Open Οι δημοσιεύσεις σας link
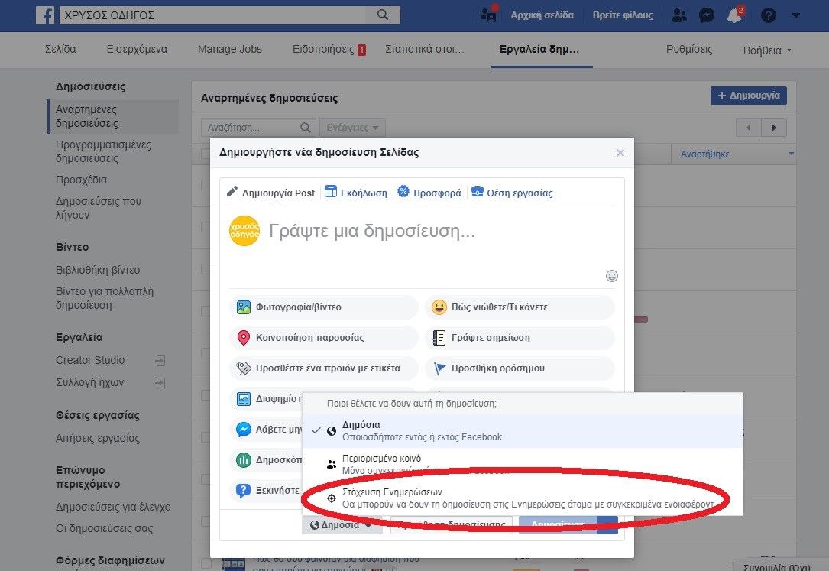Image resolution: width=829 pixels, height=571 pixels. point(104,528)
